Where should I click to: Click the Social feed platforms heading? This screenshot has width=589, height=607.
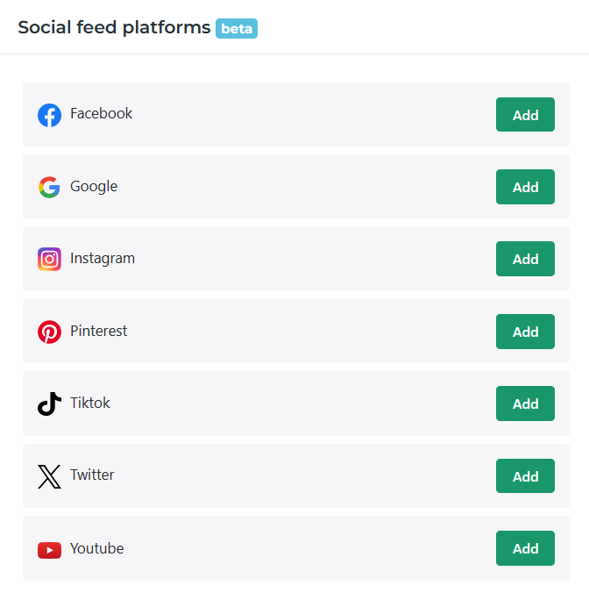pos(114,26)
